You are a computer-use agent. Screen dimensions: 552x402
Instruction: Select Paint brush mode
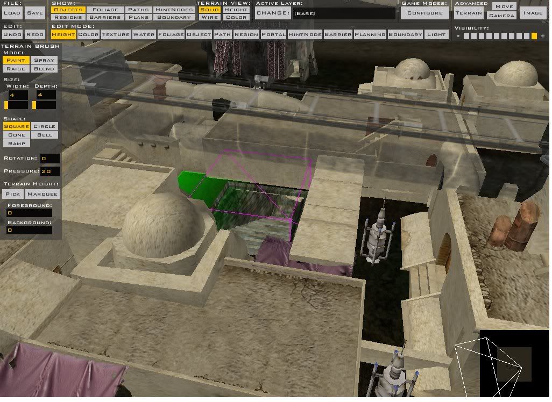point(16,60)
